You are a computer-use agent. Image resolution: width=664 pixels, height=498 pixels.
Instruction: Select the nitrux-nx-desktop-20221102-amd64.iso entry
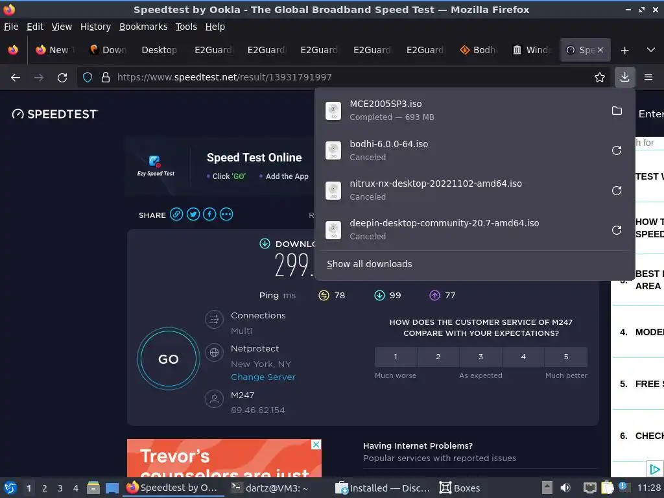[x=462, y=190]
